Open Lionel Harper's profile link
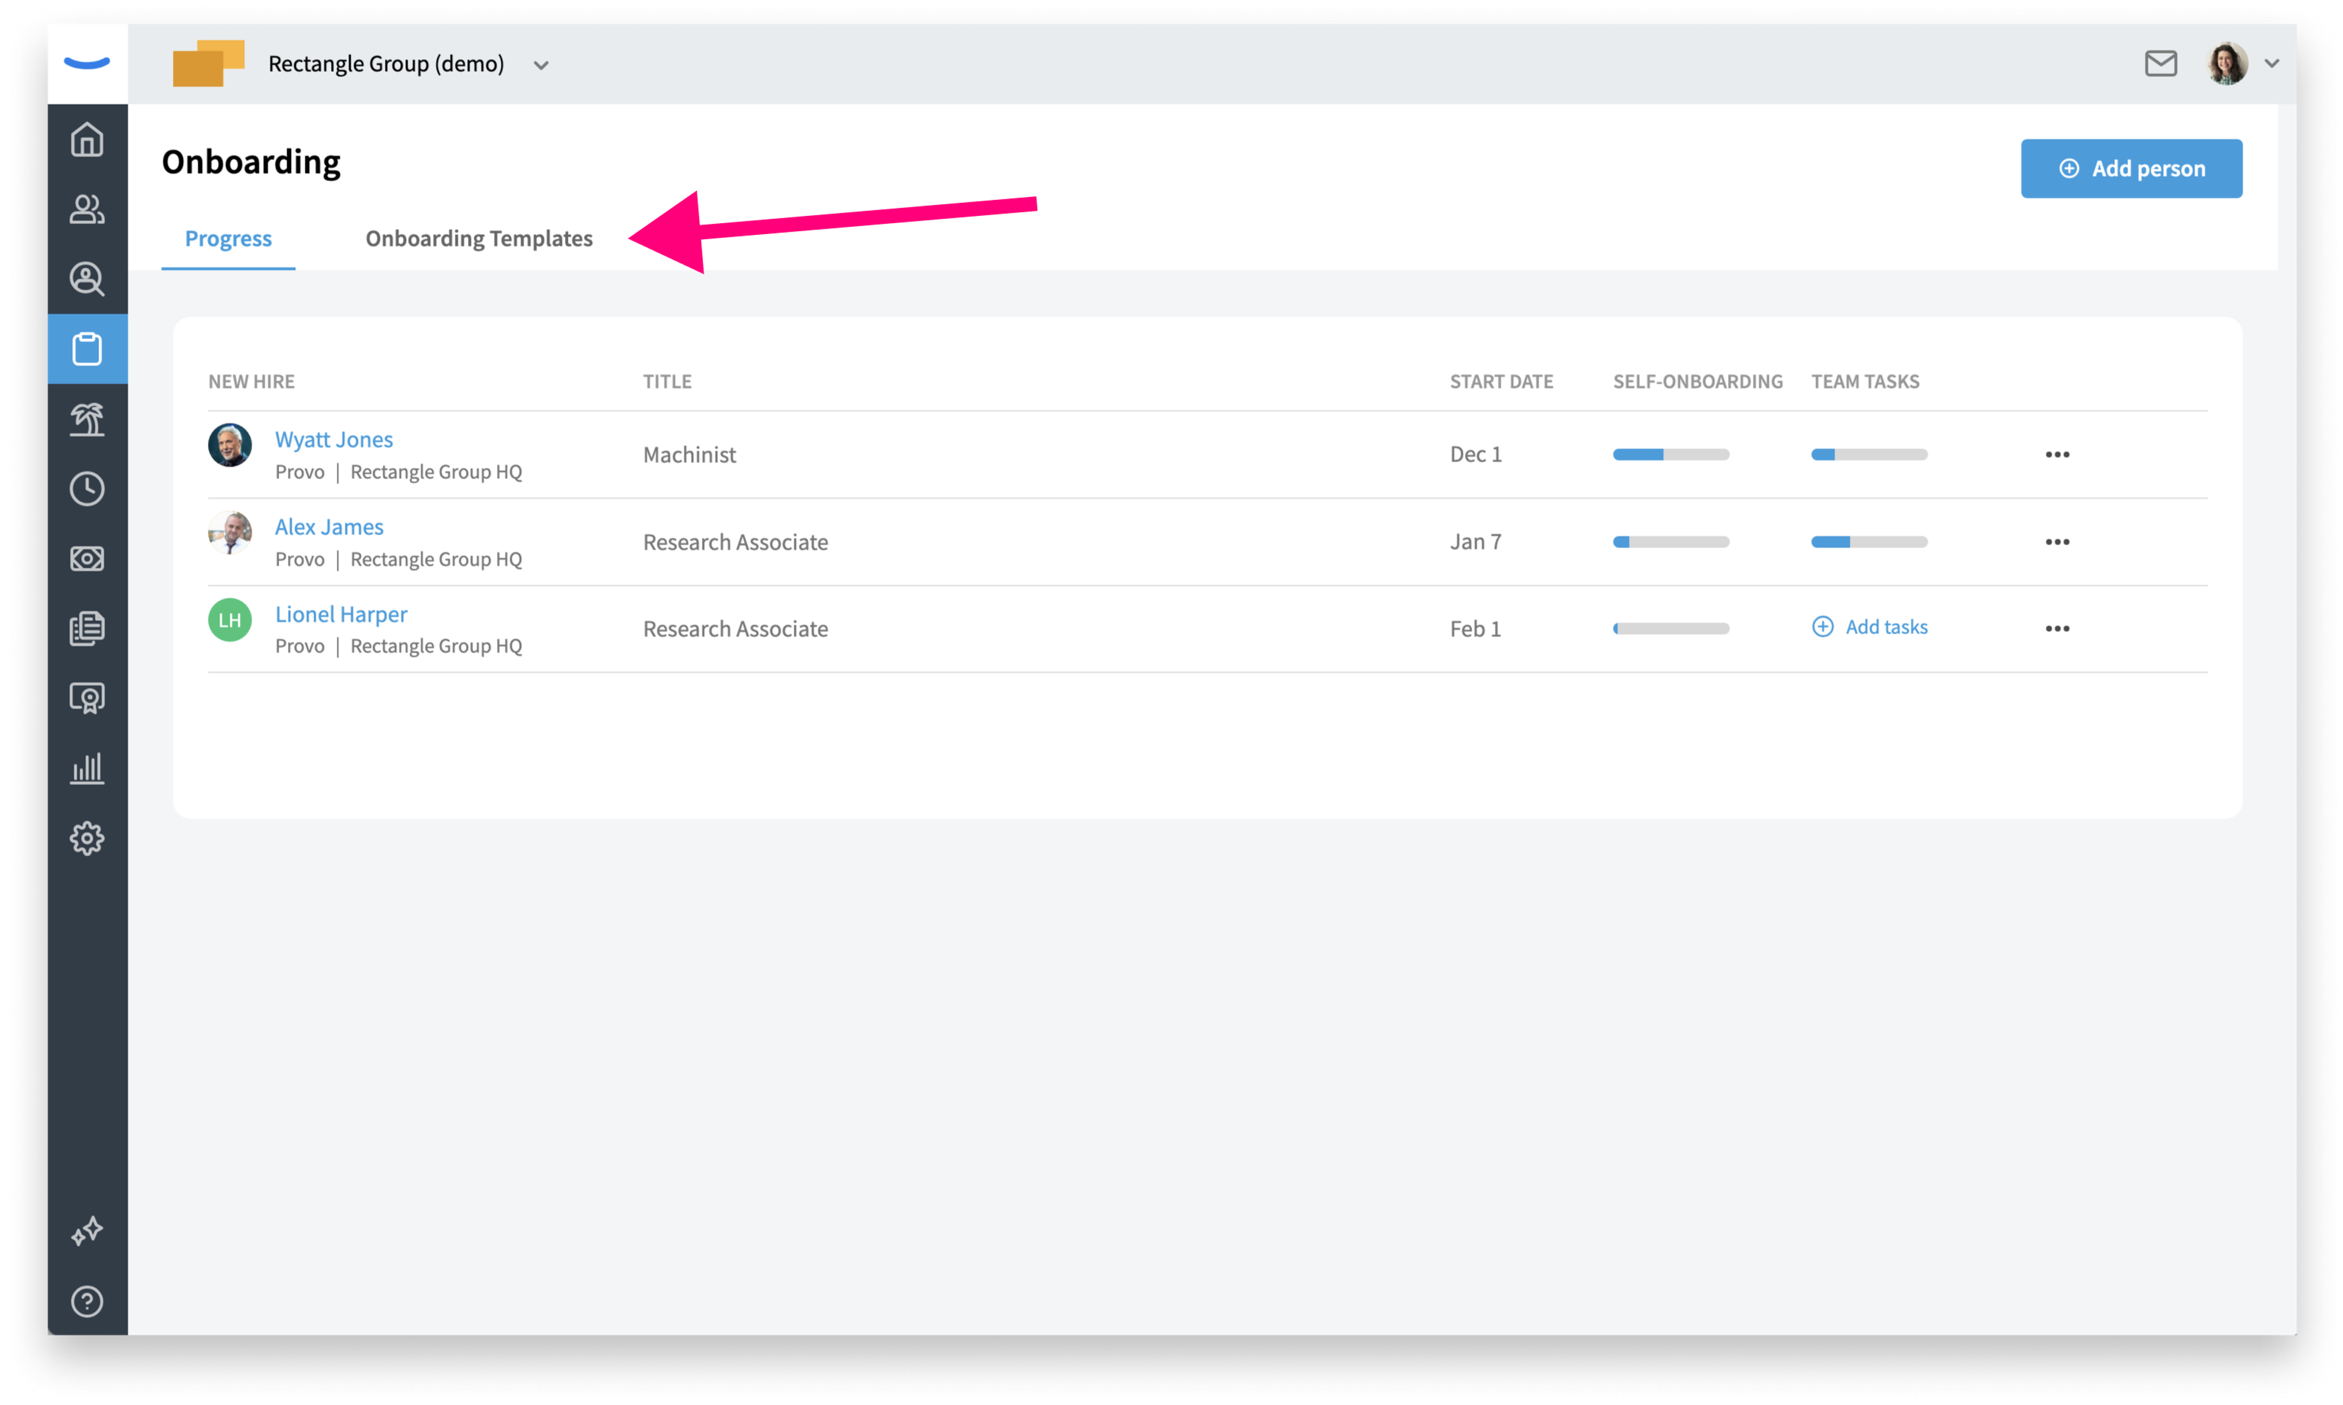Screen dimensions: 2343x1405 click(x=341, y=615)
